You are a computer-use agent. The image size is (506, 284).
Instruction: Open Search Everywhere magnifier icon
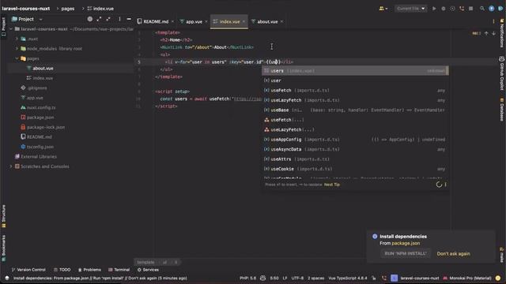point(482,9)
